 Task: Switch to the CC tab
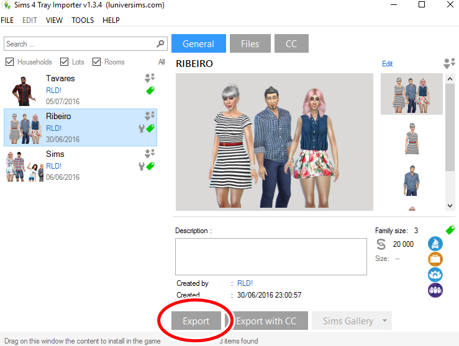[291, 43]
